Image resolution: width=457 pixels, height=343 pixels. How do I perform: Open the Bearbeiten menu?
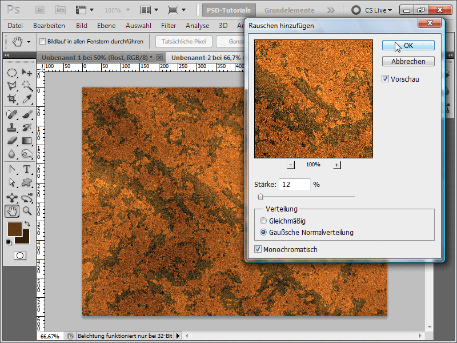point(49,26)
